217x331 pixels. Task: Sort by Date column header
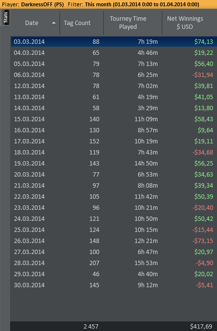click(x=32, y=23)
